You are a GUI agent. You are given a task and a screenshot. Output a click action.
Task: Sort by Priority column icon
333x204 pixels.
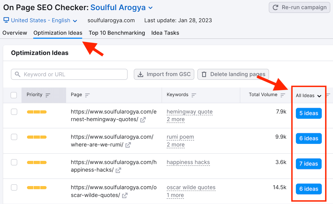[48, 95]
